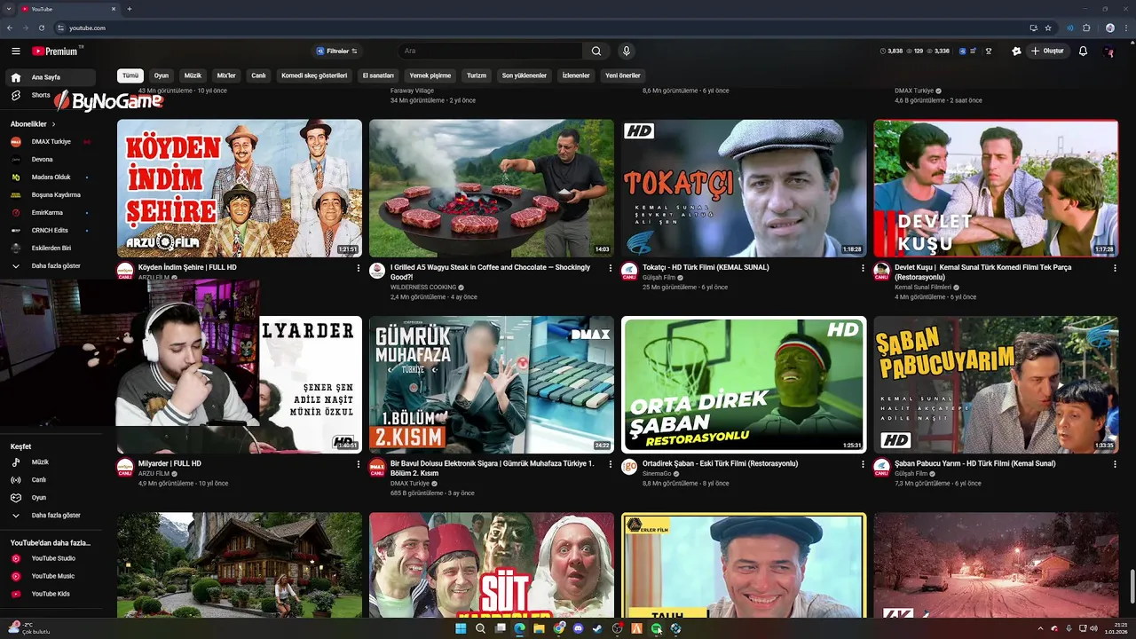
Task: Open options for Köyden İndim Şehire video
Action: coord(359,268)
